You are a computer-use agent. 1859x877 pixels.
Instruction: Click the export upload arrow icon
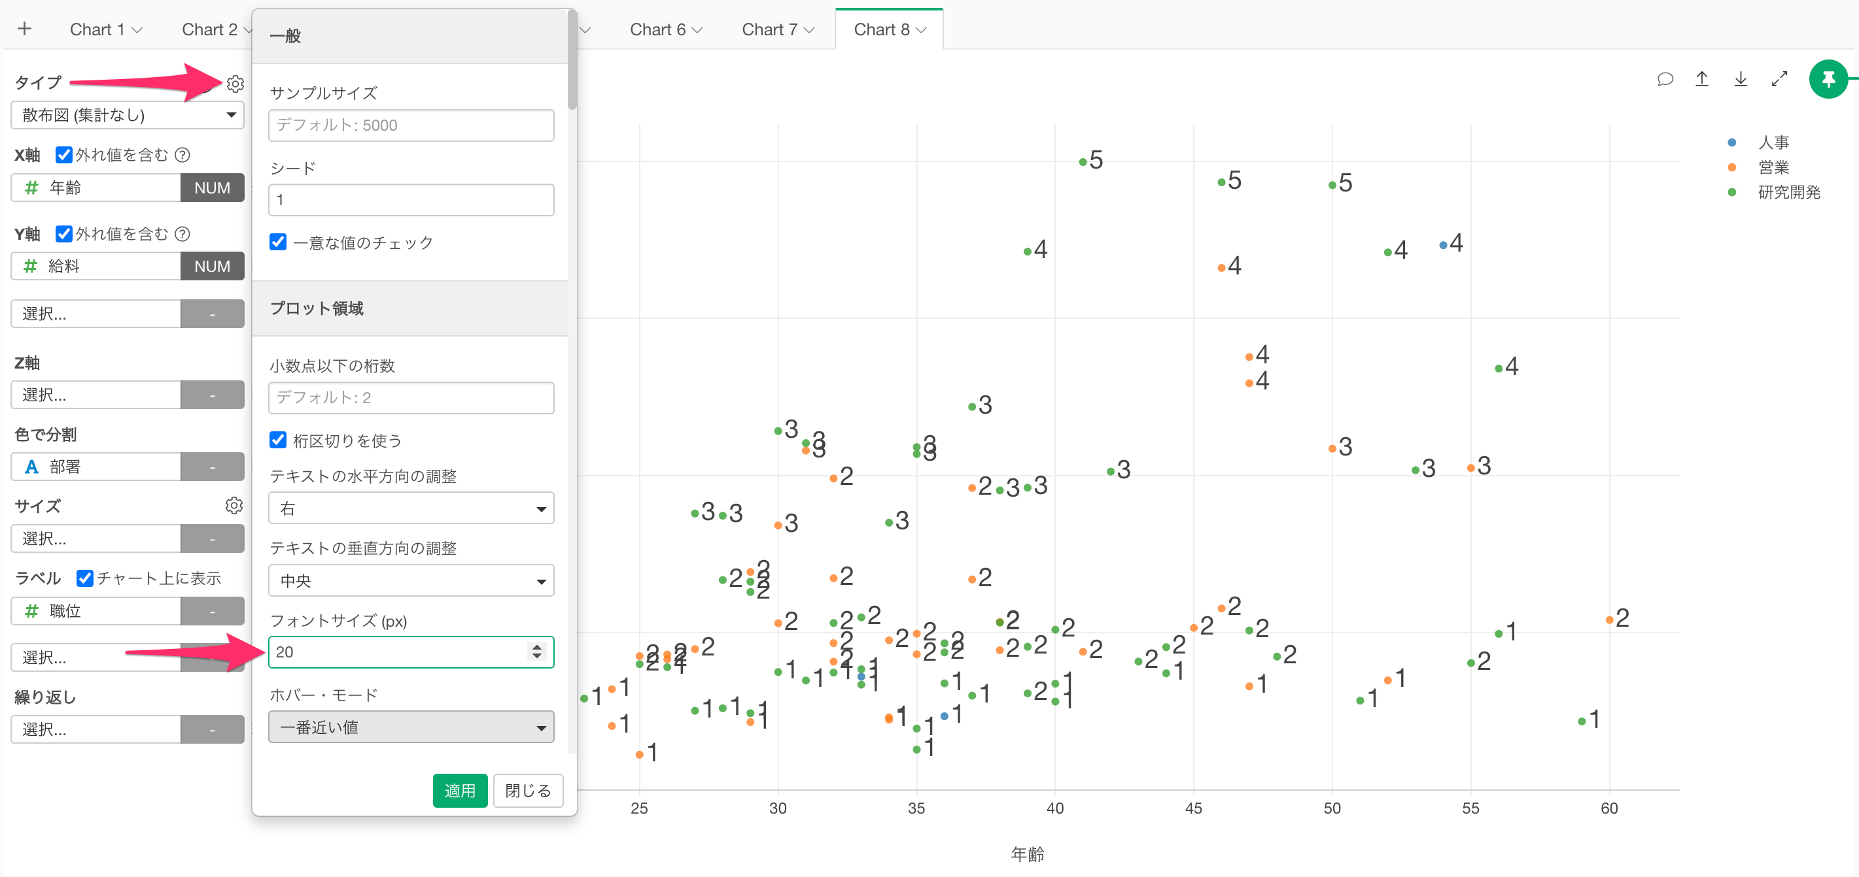[1701, 79]
